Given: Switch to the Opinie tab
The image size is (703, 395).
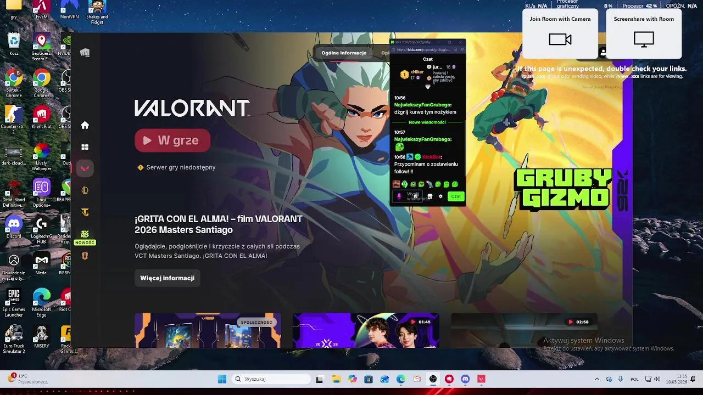Looking at the screenshot, I should coord(385,53).
